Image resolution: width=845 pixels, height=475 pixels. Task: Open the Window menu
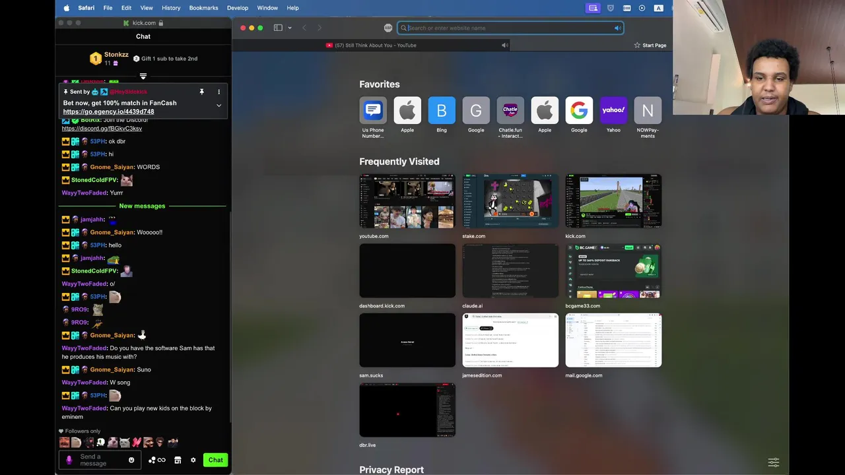click(267, 8)
